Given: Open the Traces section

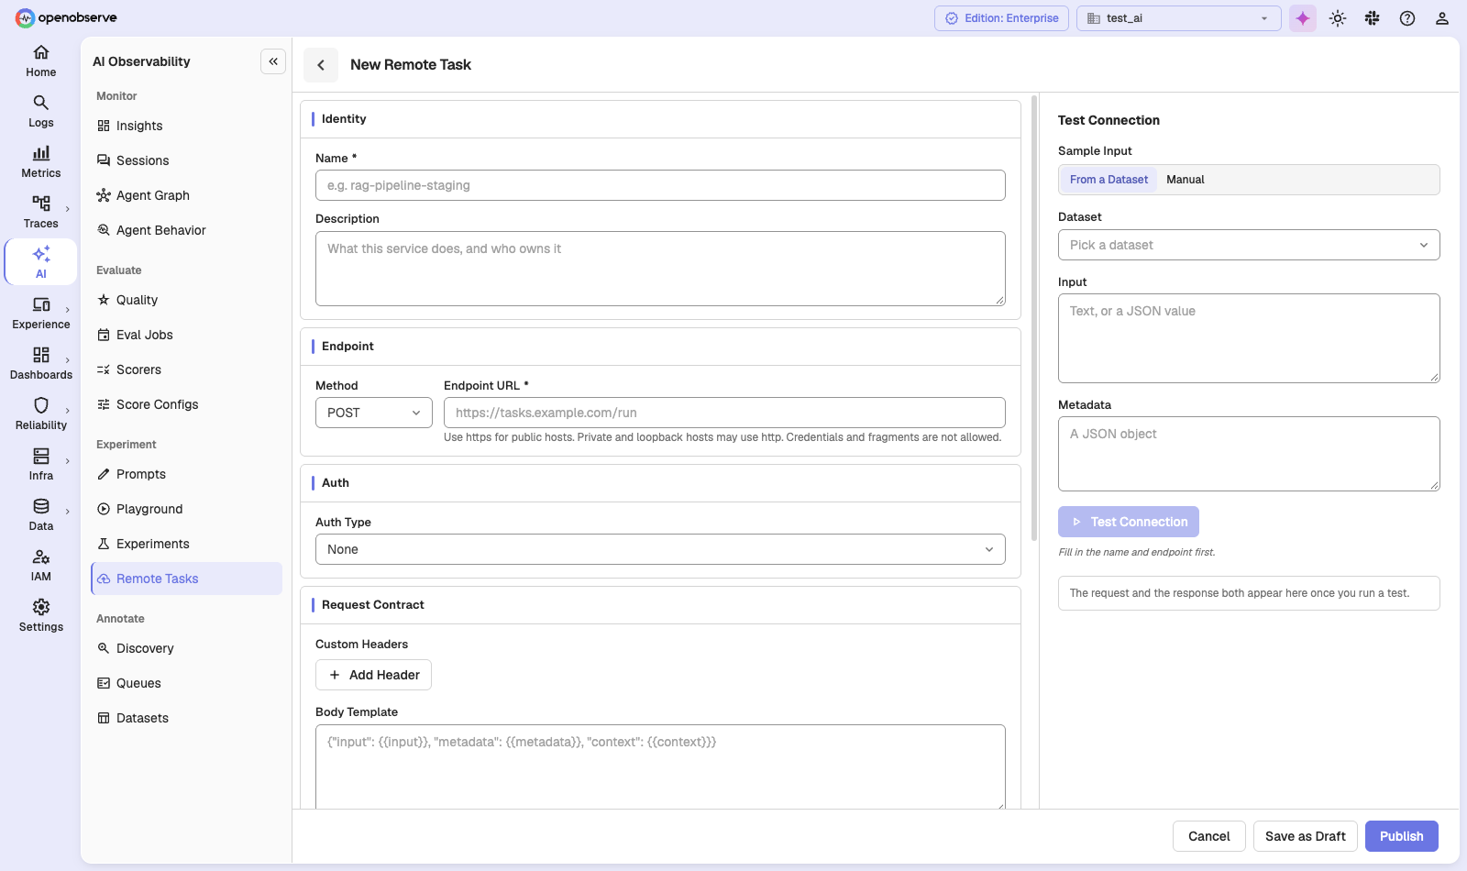Looking at the screenshot, I should 40,213.
